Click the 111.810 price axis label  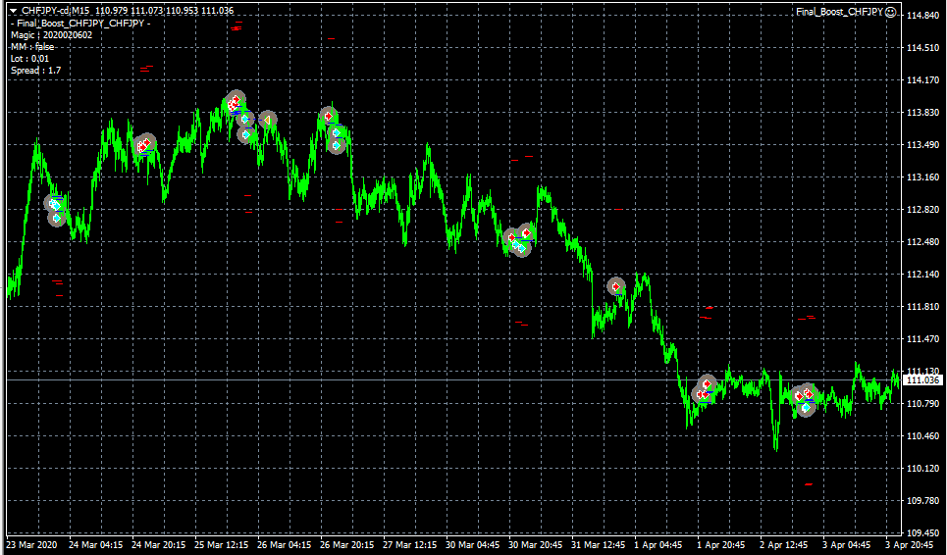point(923,307)
